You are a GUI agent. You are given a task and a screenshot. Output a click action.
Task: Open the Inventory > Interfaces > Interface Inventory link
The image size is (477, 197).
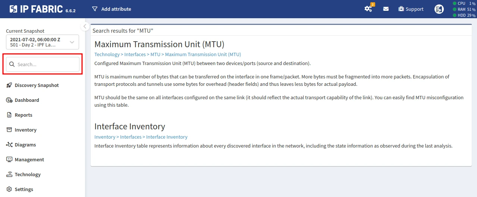[141, 137]
